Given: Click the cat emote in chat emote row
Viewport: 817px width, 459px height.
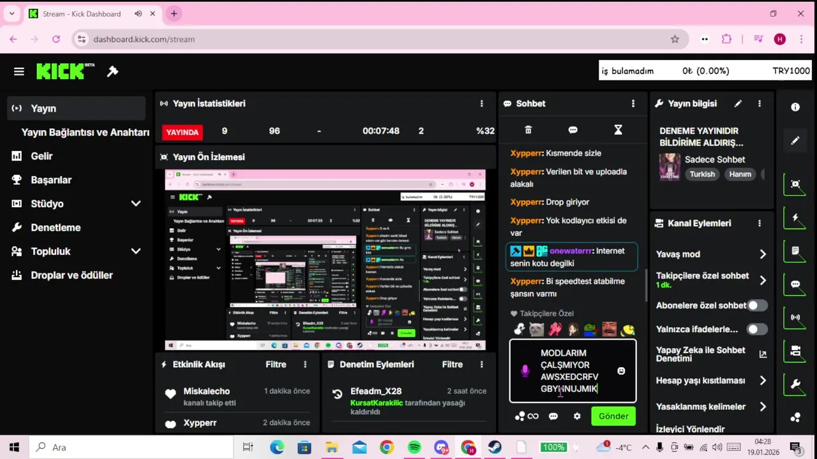Looking at the screenshot, I should [537, 330].
